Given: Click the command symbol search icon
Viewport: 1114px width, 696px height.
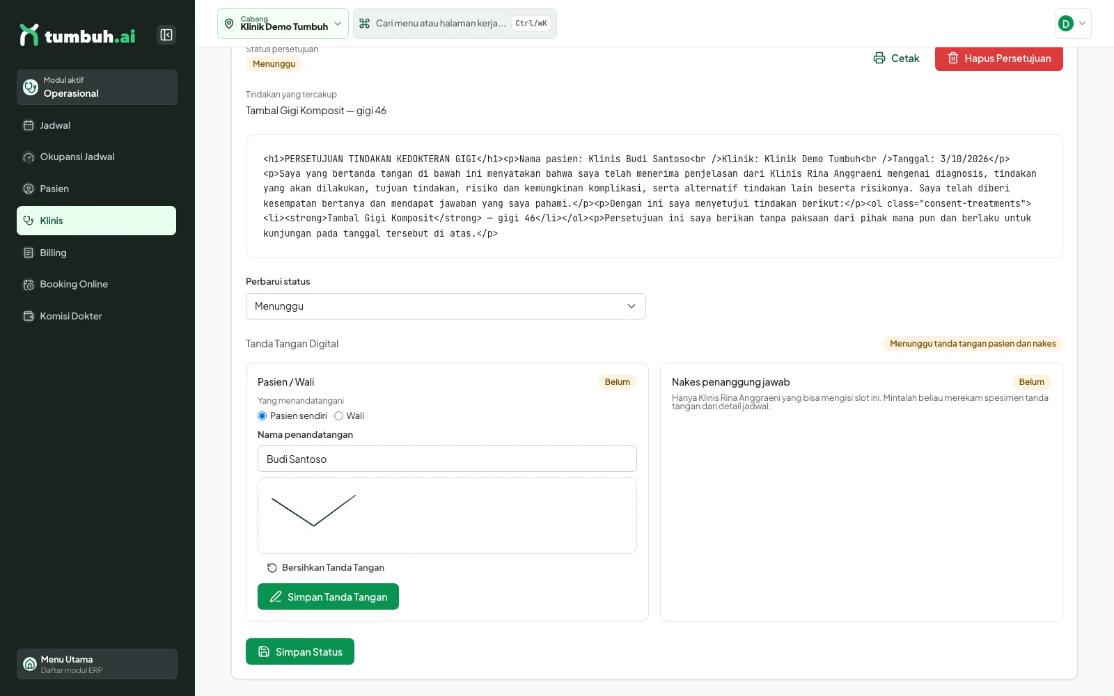Looking at the screenshot, I should click(364, 24).
